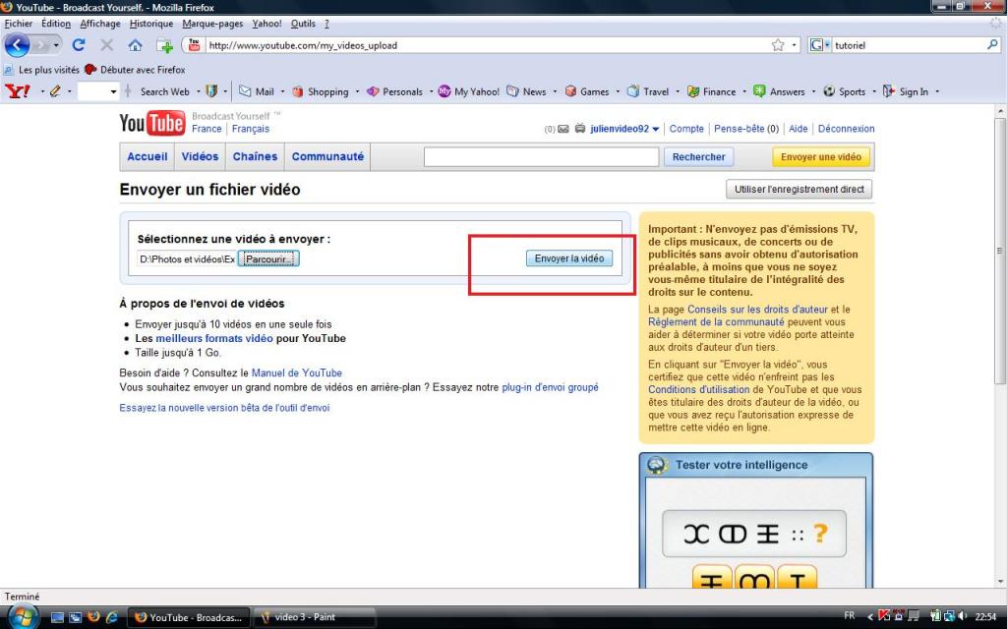Open the plug-in d'envoi groupé link
This screenshot has height=629, width=1007.
click(550, 387)
